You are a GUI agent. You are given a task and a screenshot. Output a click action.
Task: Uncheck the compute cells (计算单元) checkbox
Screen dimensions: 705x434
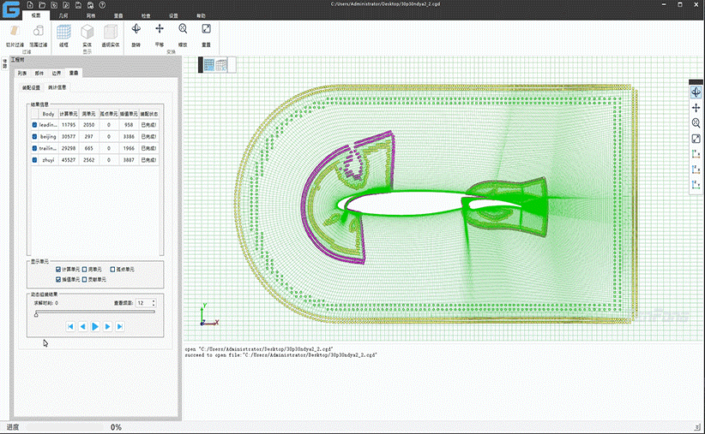[58, 270]
